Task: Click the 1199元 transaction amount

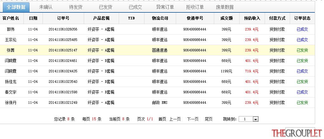Action: pos(227,71)
